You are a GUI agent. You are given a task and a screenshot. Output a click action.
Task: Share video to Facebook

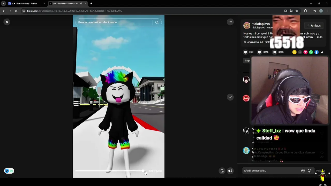(x=317, y=52)
